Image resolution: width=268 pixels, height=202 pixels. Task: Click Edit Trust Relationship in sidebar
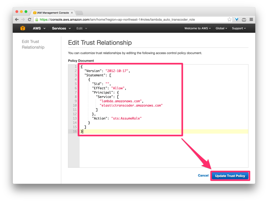click(33, 44)
